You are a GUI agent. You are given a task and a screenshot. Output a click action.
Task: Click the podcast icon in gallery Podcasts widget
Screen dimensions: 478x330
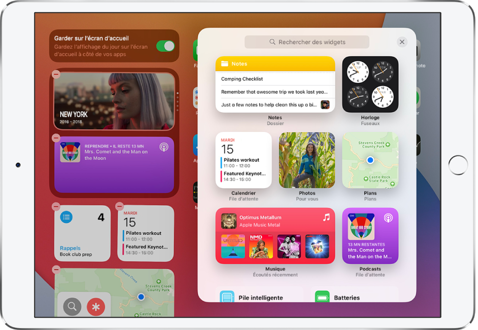click(388, 218)
